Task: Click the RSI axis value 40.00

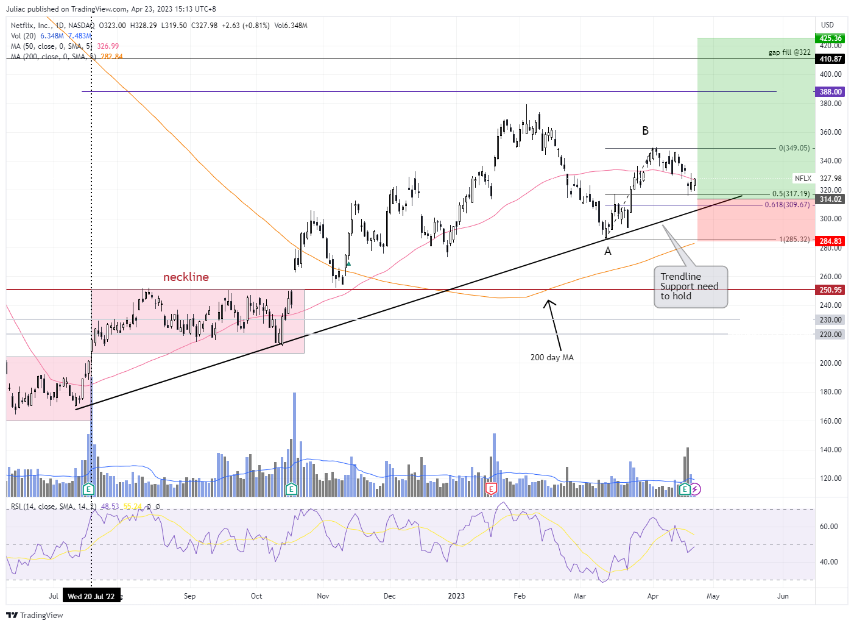Action: [829, 562]
